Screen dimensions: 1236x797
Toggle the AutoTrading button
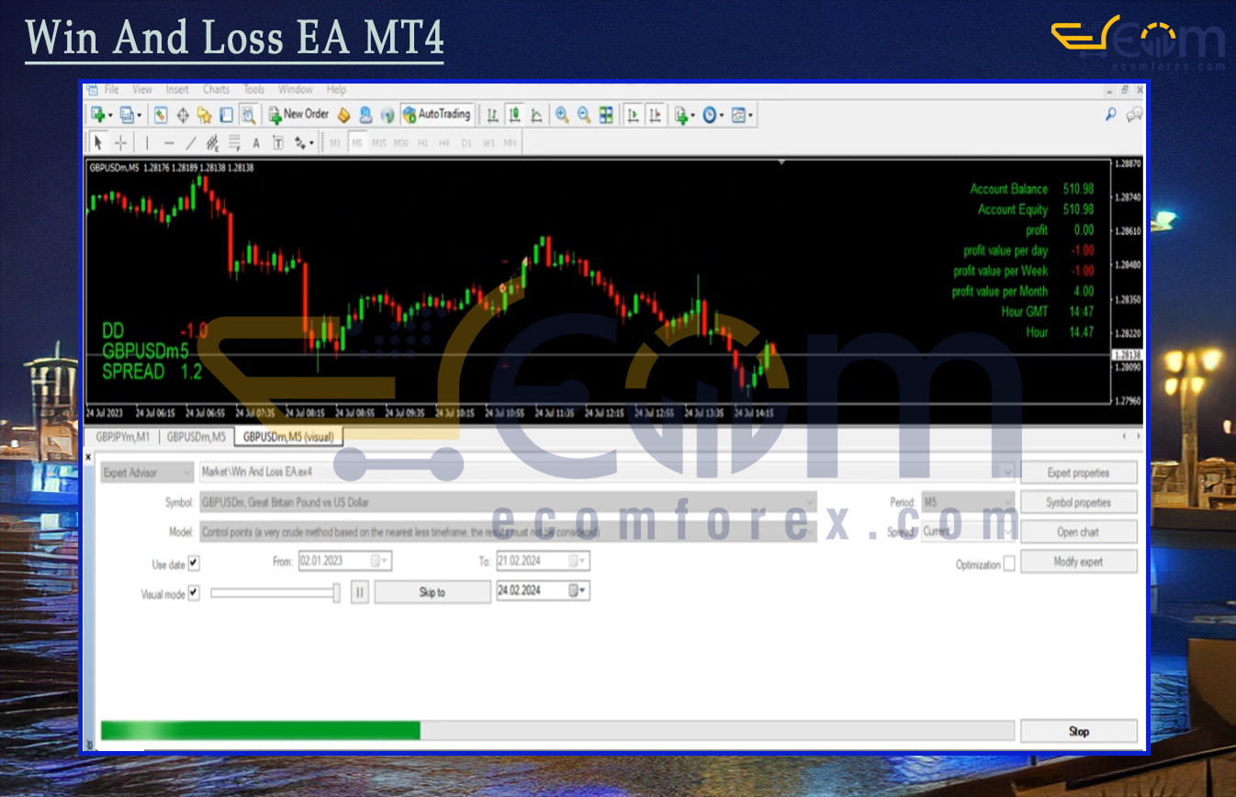click(437, 115)
